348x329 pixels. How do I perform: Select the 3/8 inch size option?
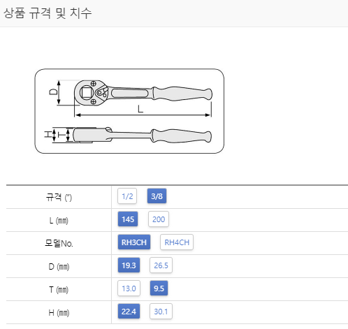pyautogui.click(x=157, y=196)
